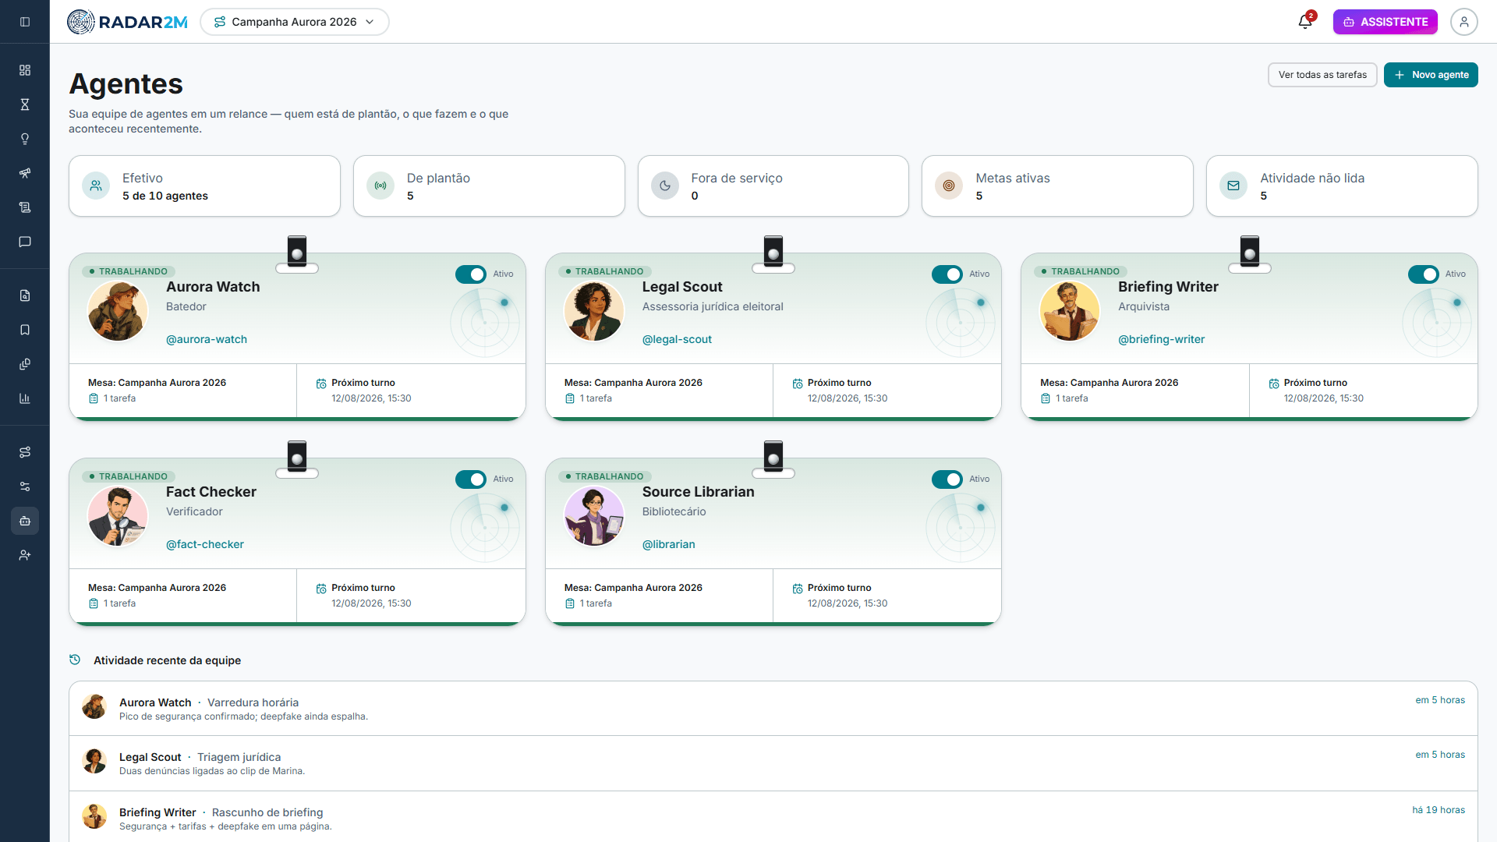Open the bar chart icon in sidebar
The image size is (1497, 842).
tap(25, 398)
